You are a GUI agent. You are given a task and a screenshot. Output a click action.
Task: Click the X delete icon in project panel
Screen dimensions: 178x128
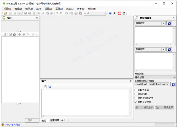tap(28, 34)
